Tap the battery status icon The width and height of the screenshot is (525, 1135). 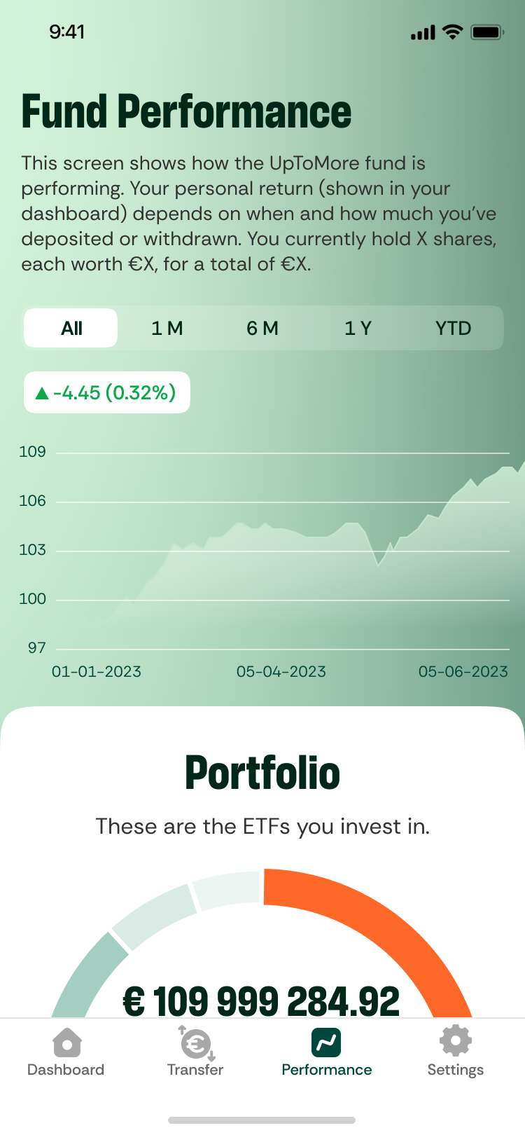tap(486, 32)
